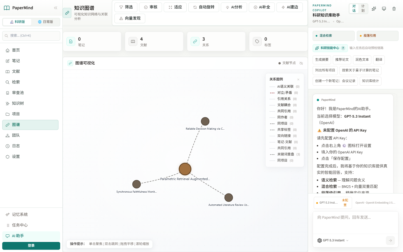Open the 笔记 notes section
Screen dimensions: 403x252
point(30,61)
